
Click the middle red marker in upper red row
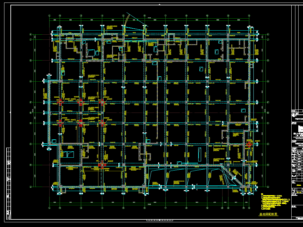click(81, 102)
